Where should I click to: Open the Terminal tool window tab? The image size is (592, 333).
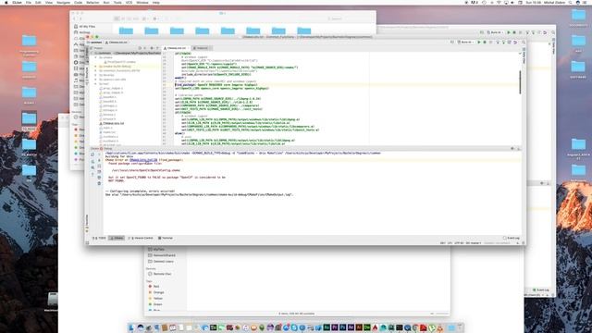[166, 238]
